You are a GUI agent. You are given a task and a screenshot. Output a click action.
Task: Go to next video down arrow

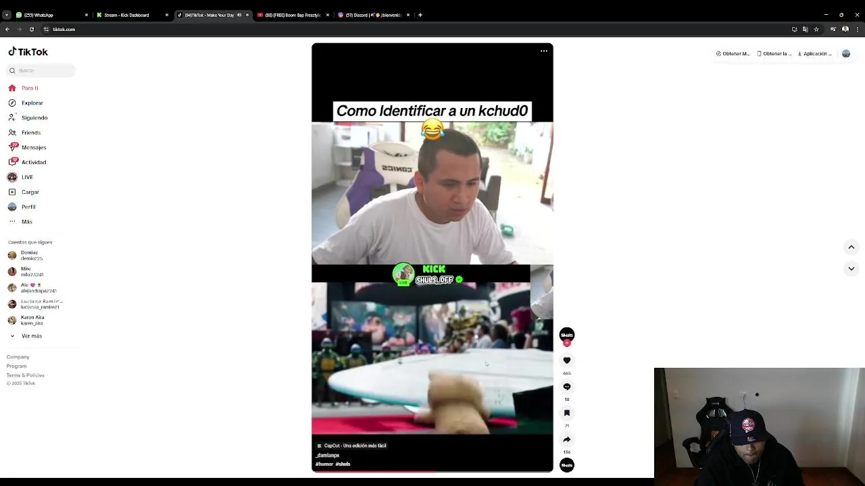point(851,269)
